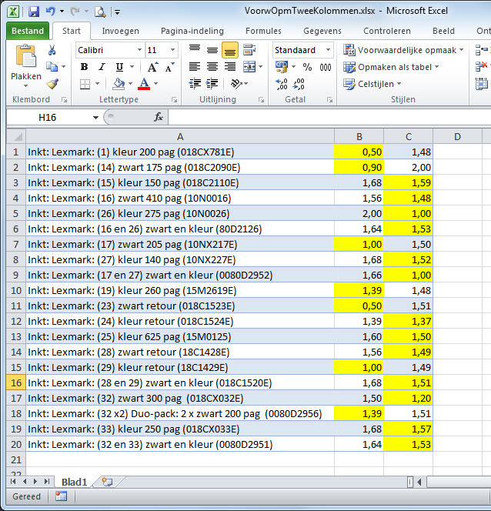Toggle Underline formatting
Image resolution: width=491 pixels, height=511 pixels.
tap(119, 67)
